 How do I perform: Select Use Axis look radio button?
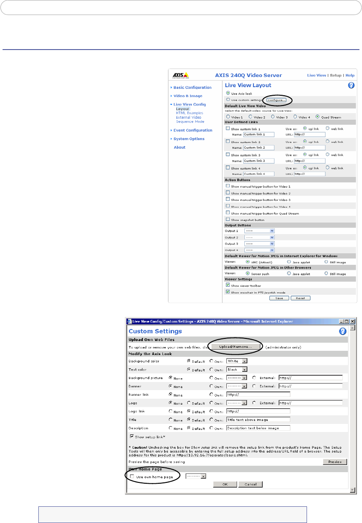point(228,93)
